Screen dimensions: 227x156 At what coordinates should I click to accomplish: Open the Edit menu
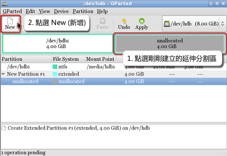30,11
